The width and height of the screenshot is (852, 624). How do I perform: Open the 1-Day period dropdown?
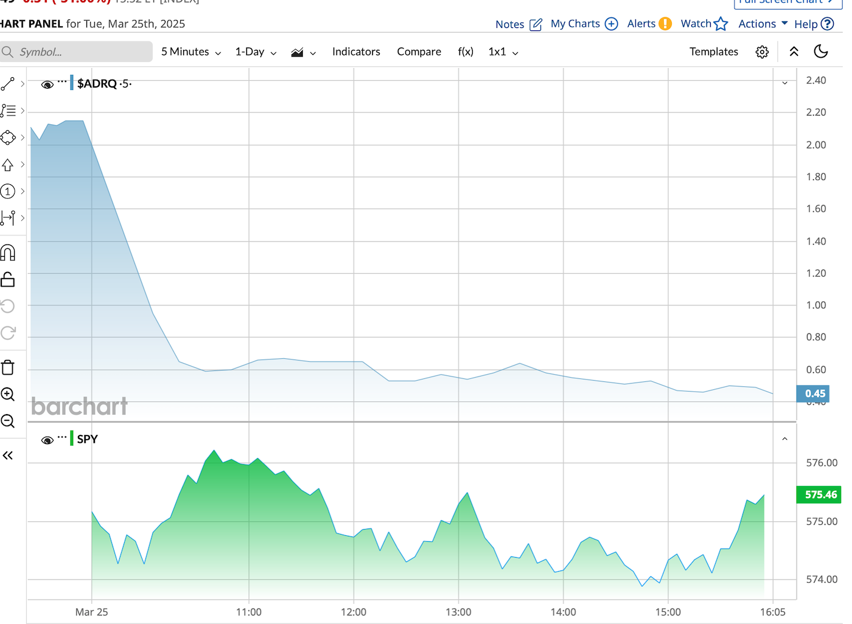[x=256, y=52]
